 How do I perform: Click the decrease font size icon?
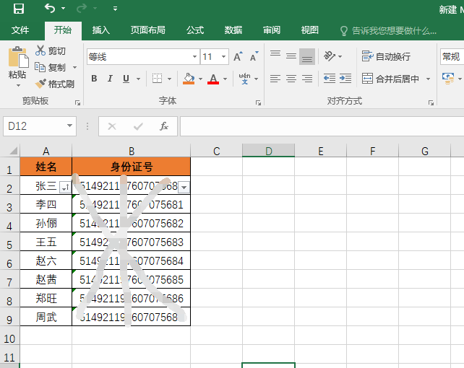pos(254,56)
